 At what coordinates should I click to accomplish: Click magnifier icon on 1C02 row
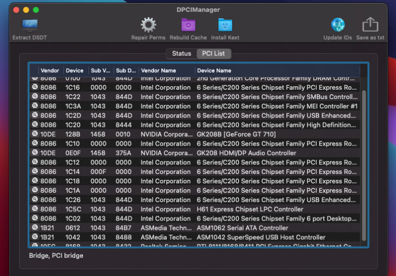pyautogui.click(x=35, y=218)
